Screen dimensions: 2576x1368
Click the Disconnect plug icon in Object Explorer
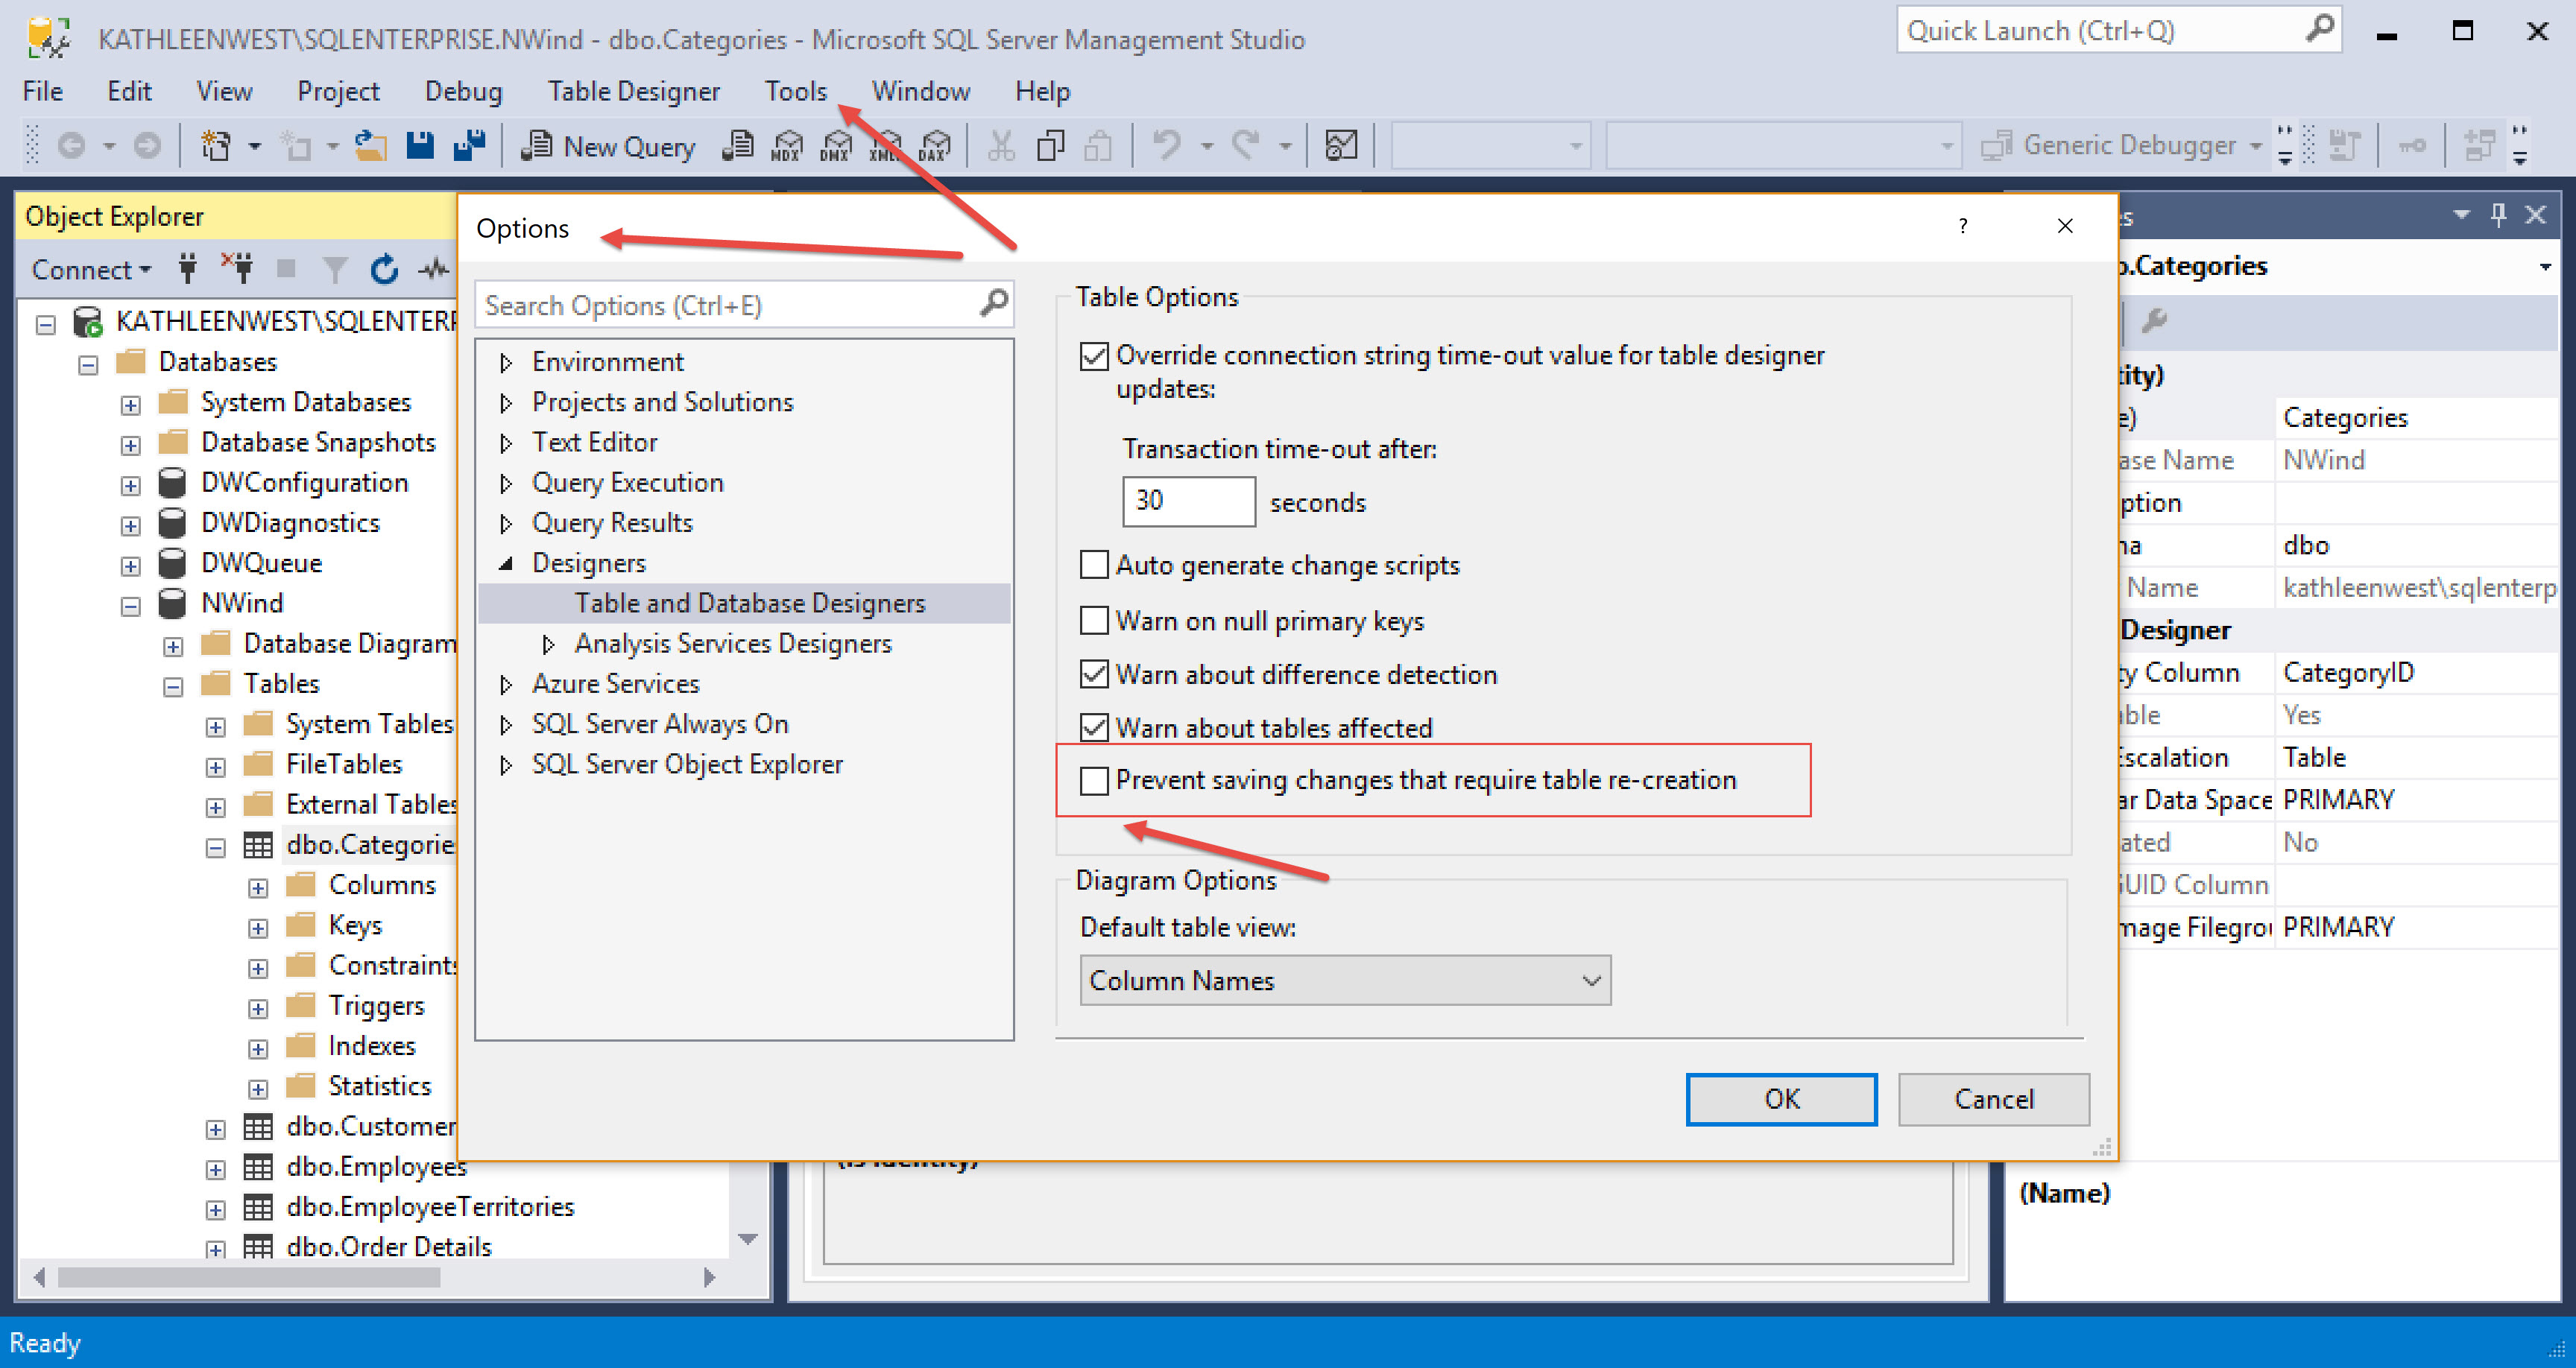click(x=238, y=269)
